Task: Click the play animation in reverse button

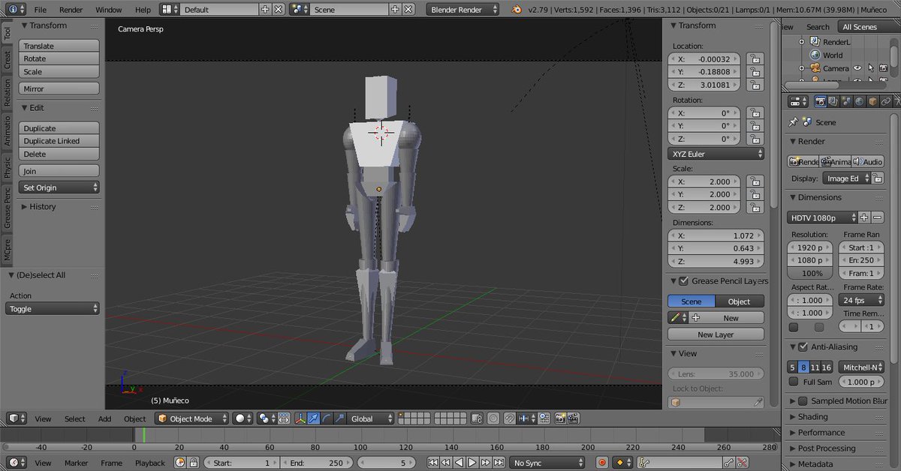Action: (x=460, y=463)
